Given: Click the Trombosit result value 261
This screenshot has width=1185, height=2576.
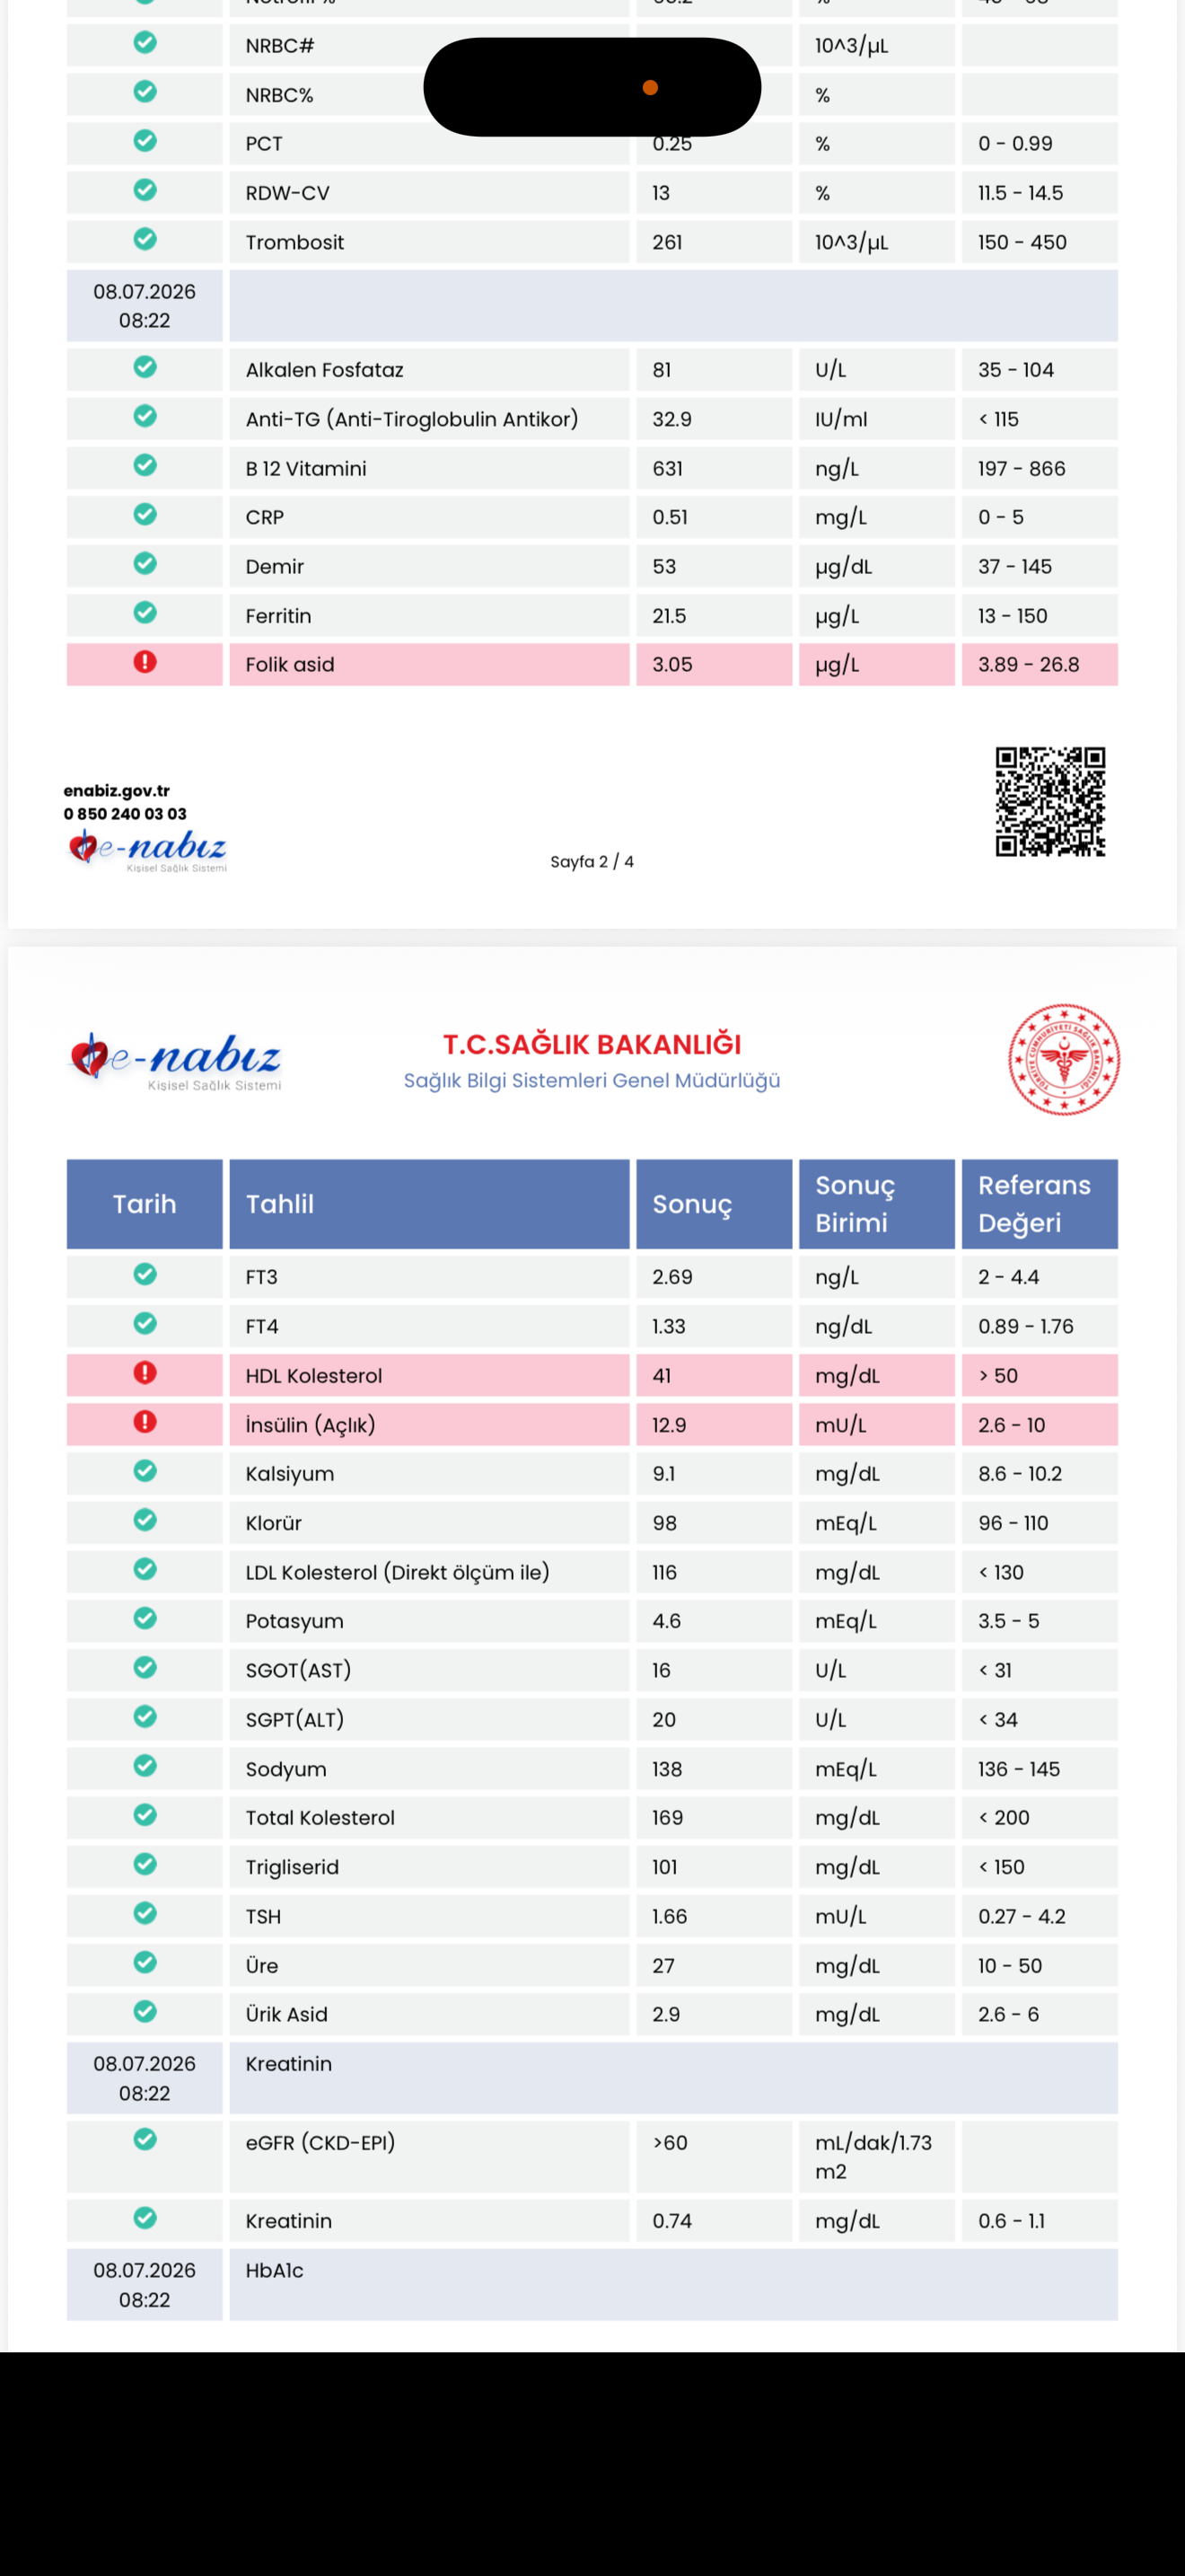Looking at the screenshot, I should coord(667,243).
